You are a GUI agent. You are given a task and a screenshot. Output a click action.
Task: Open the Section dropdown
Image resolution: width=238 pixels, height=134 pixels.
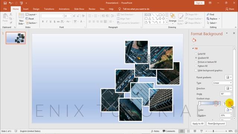click(x=31, y=23)
